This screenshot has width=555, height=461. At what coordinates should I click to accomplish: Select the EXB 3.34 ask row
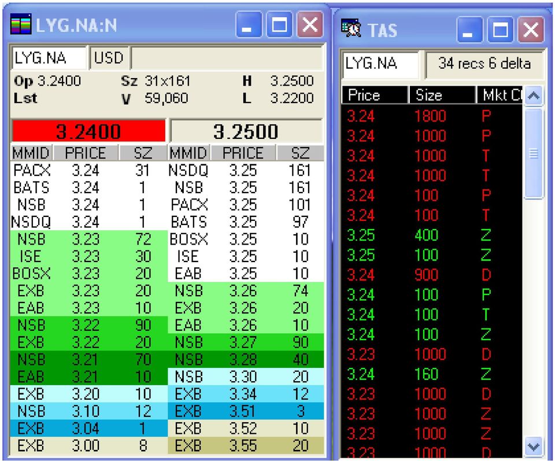[246, 394]
